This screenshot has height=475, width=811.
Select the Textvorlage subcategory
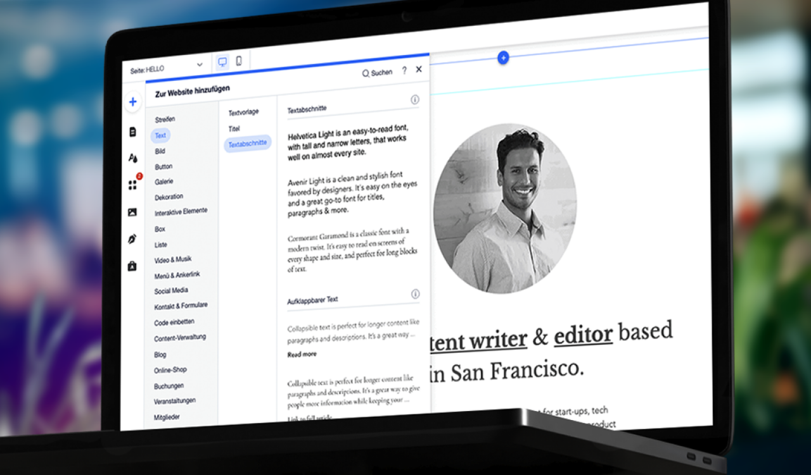243,113
